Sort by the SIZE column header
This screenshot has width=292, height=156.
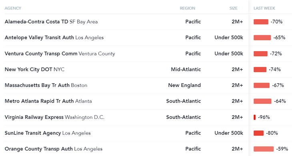coord(233,8)
